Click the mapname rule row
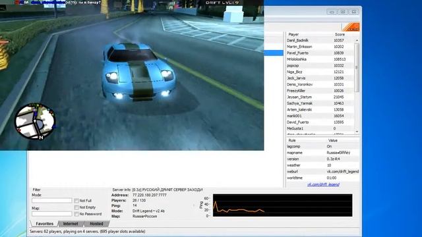The height and width of the screenshot is (237, 422). 322,153
